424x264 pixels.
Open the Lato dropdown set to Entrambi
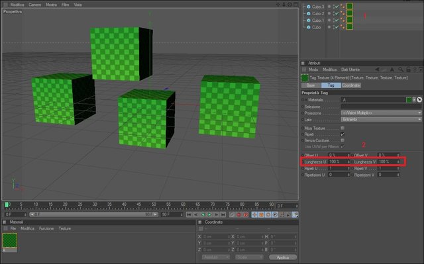pyautogui.click(x=381, y=119)
